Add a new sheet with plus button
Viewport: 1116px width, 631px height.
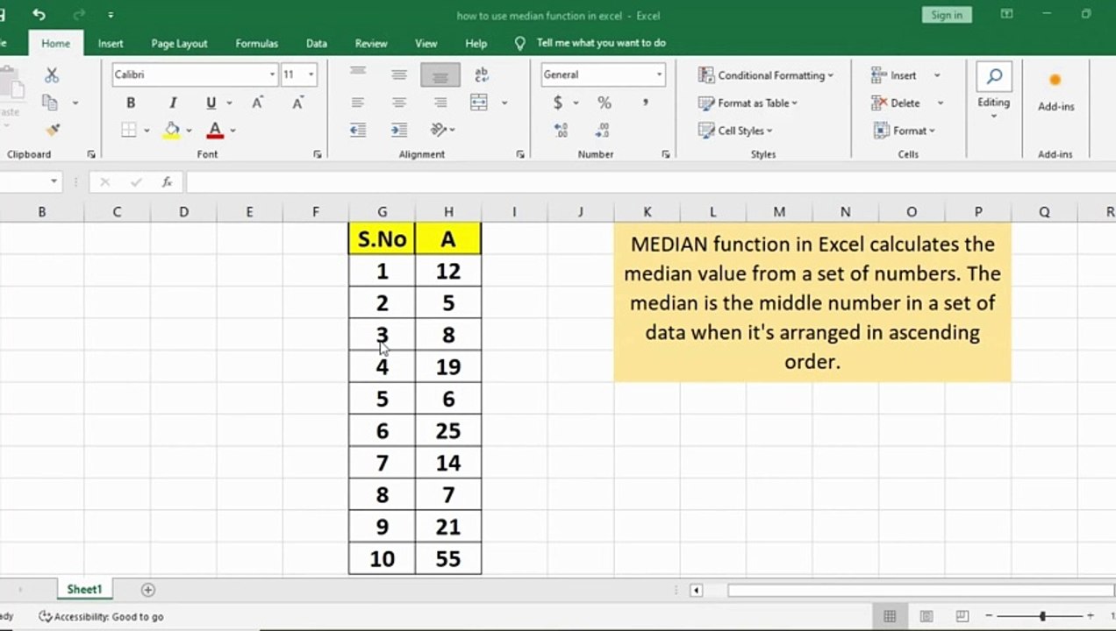pos(147,590)
